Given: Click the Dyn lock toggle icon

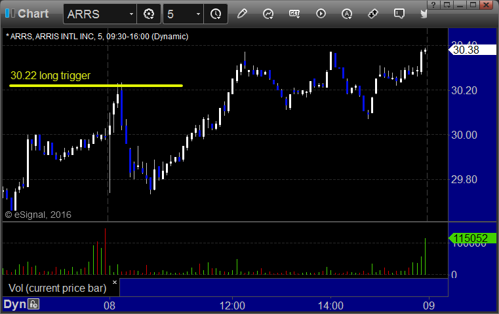Looking at the screenshot, I should pos(33,304).
